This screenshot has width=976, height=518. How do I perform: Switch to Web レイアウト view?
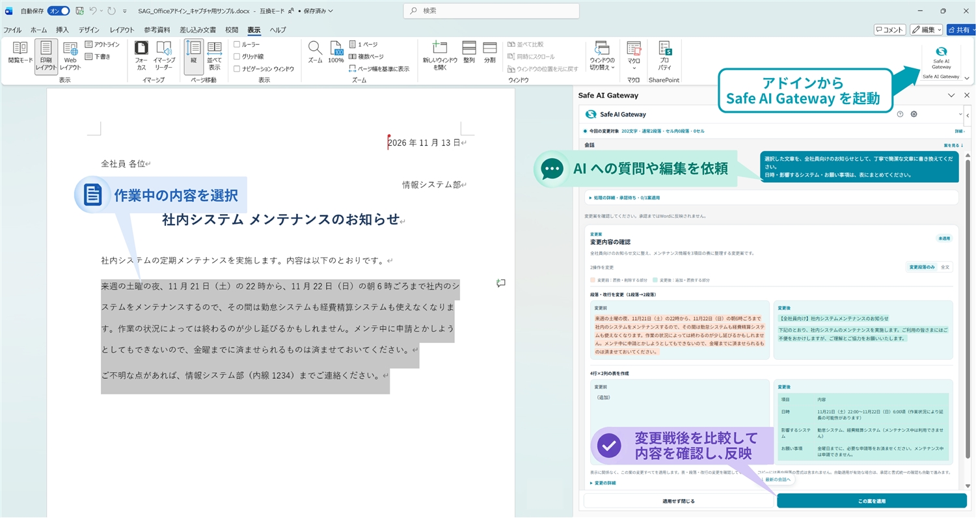coord(70,56)
